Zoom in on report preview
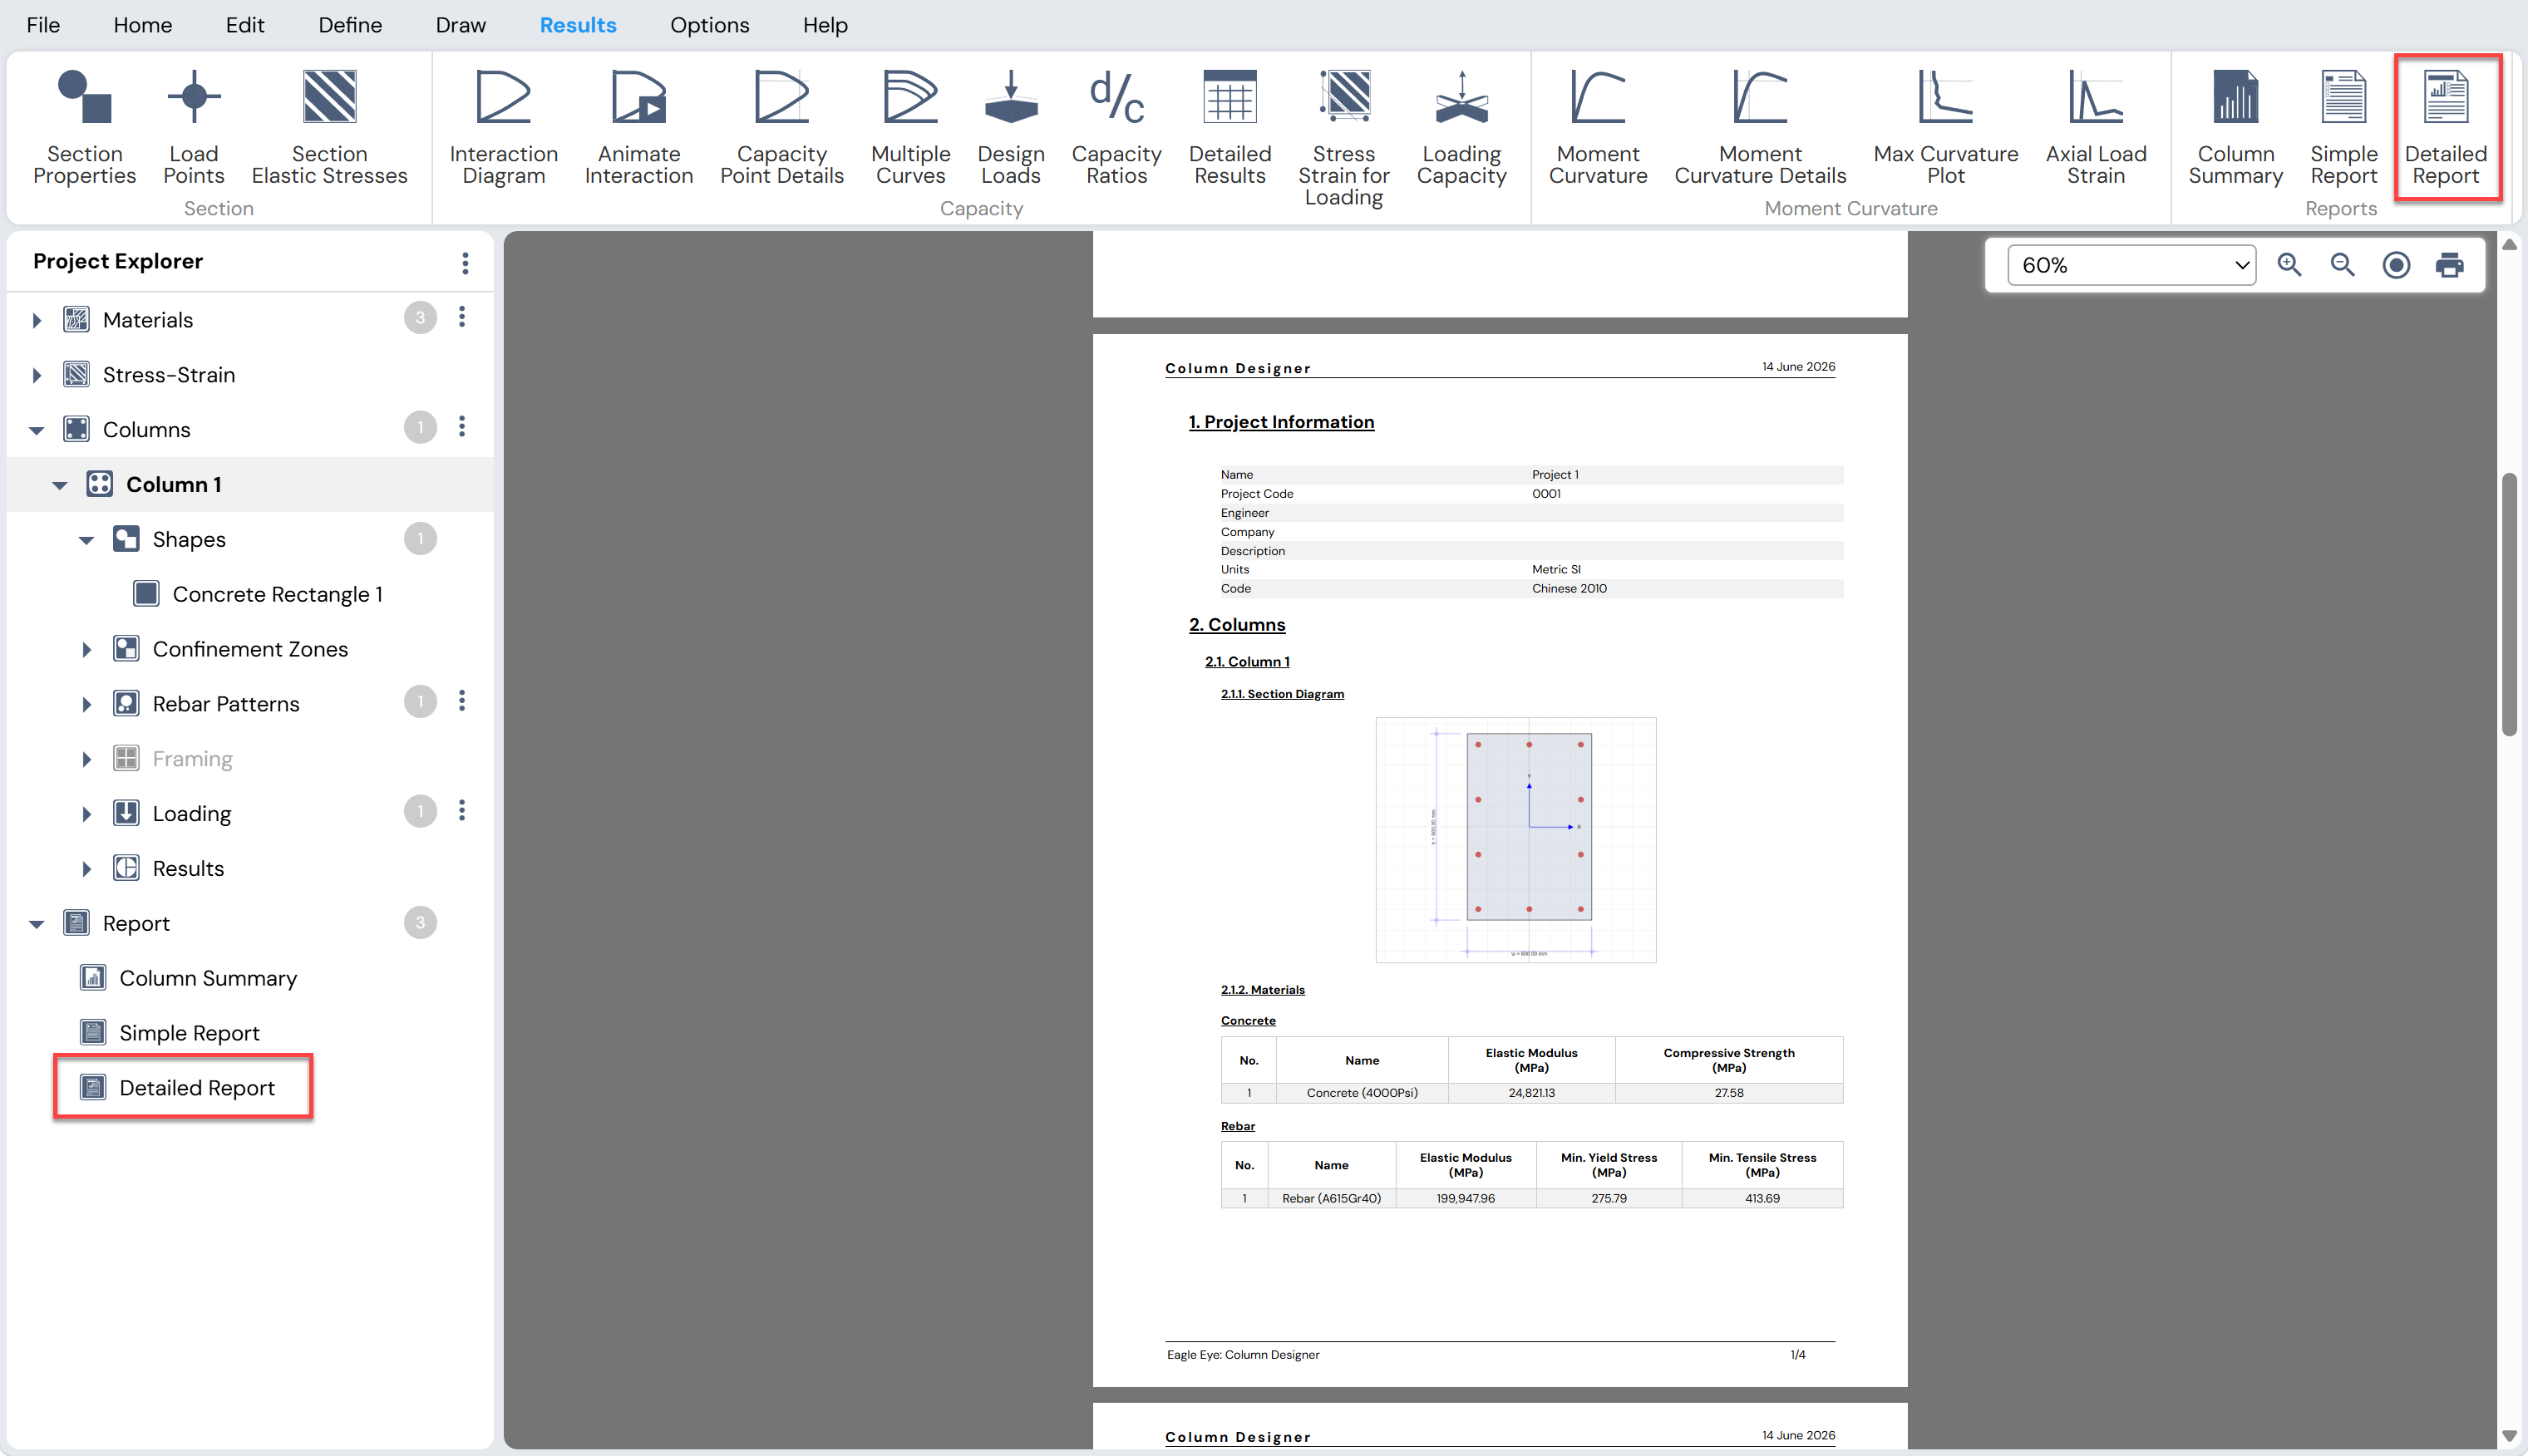The height and width of the screenshot is (1456, 2528). tap(2289, 265)
